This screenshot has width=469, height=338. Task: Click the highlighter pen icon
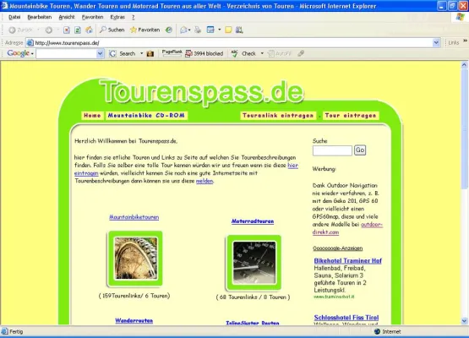(301, 53)
